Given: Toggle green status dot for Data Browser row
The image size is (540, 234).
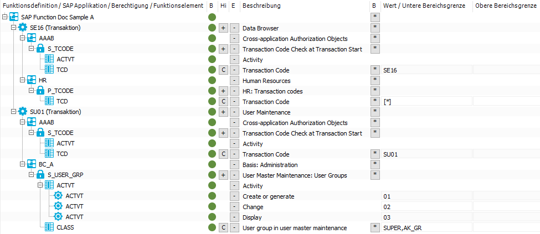Looking at the screenshot, I should (212, 28).
